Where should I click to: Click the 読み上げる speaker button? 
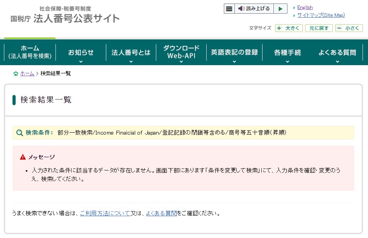[x=254, y=9]
